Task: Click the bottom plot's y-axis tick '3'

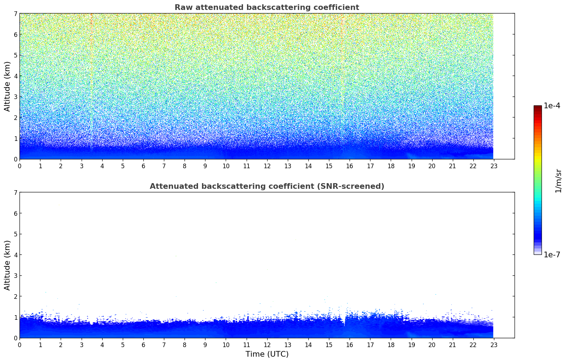Action: click(16, 276)
